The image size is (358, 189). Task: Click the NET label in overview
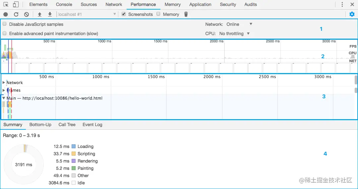pos(353,61)
